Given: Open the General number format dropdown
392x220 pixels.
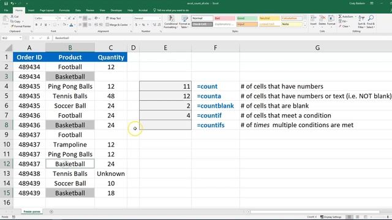Looking at the screenshot, I should 160,18.
